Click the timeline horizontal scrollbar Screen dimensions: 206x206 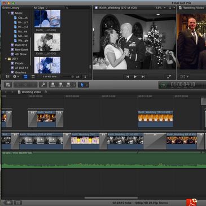[x=111, y=198]
